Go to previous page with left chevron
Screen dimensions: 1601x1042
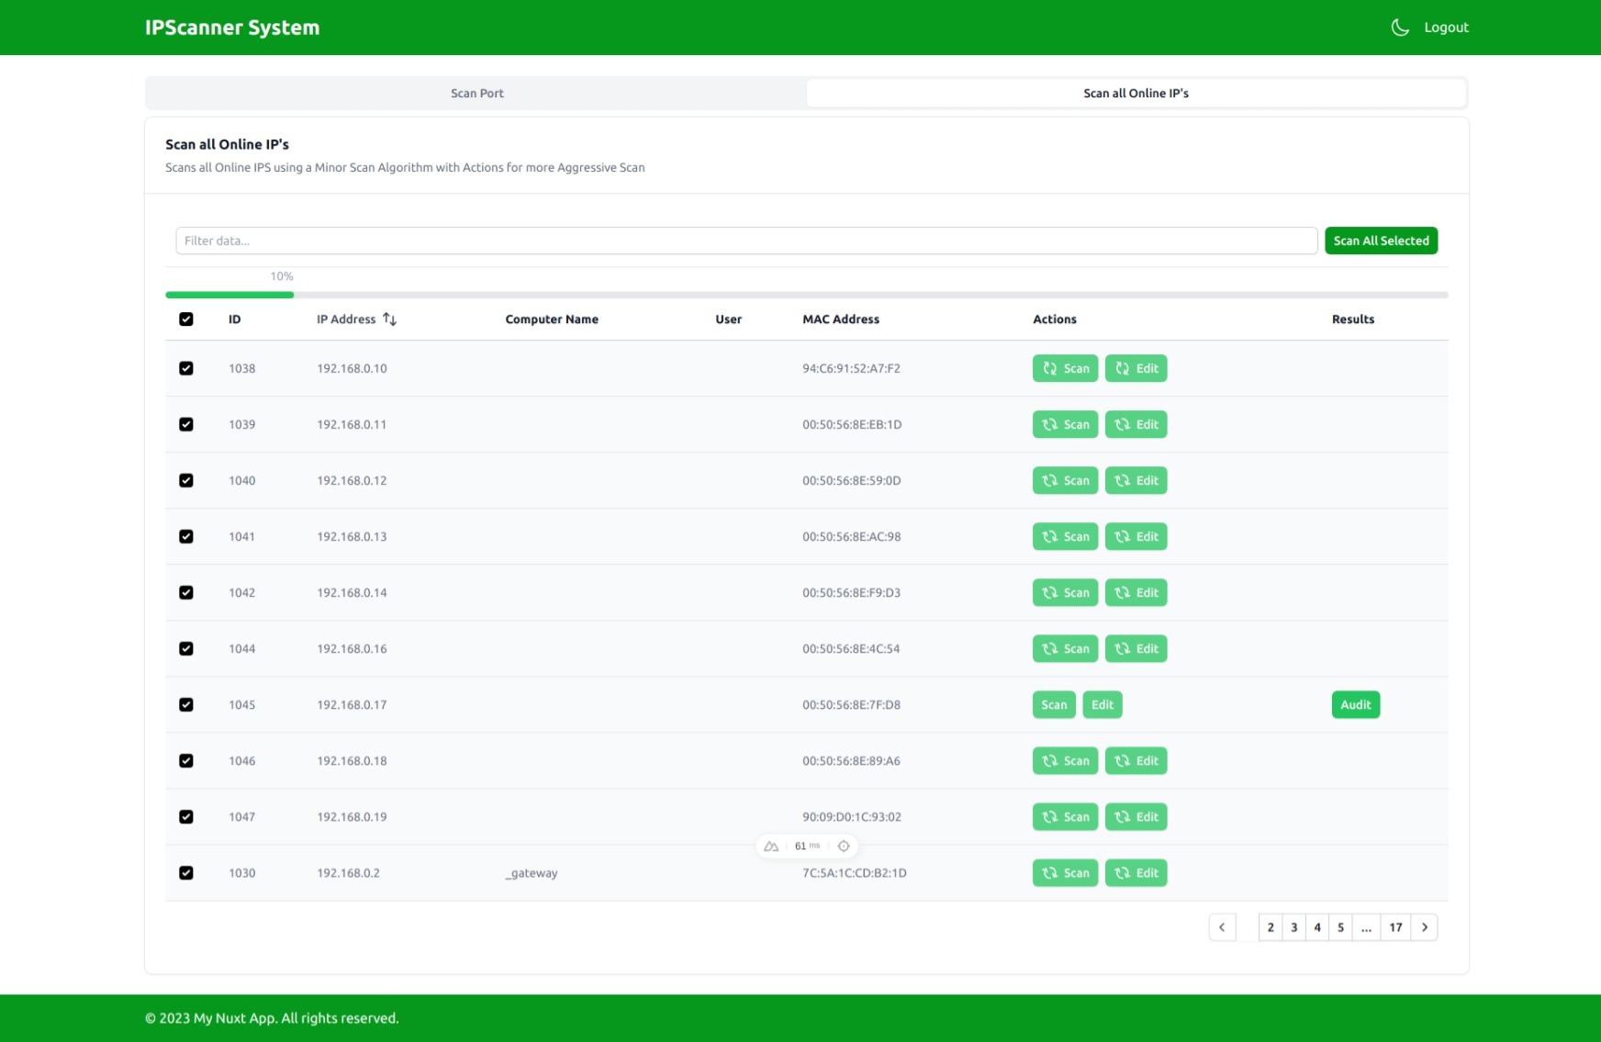pos(1222,927)
